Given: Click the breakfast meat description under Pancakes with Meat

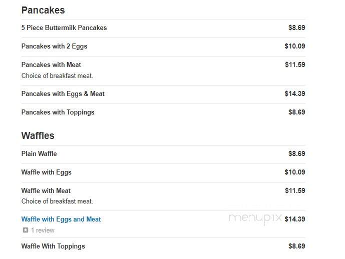Looking at the screenshot, I should pyautogui.click(x=57, y=76).
